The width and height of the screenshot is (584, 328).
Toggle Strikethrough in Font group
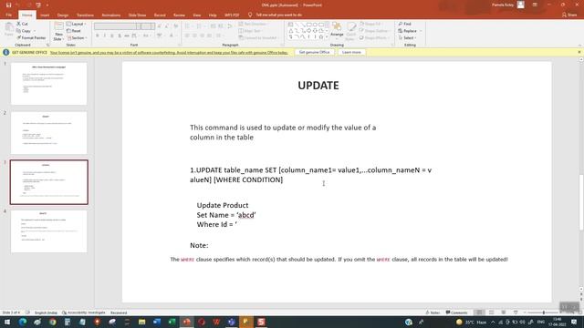[x=127, y=36]
